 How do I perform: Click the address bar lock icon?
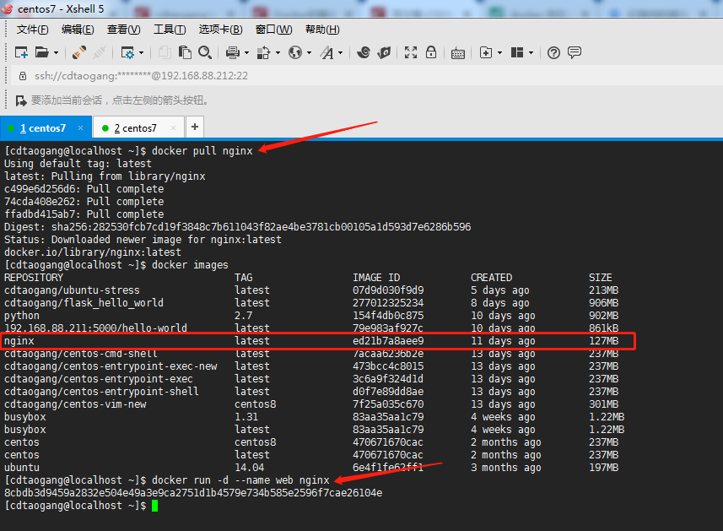(x=23, y=76)
